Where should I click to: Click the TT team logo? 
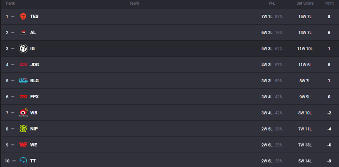click(23, 161)
